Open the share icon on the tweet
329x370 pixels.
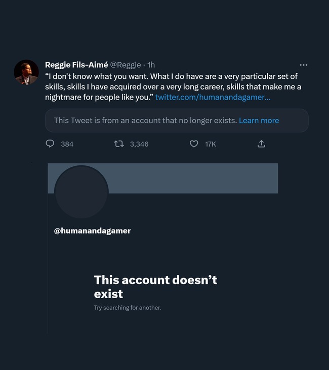tap(261, 144)
